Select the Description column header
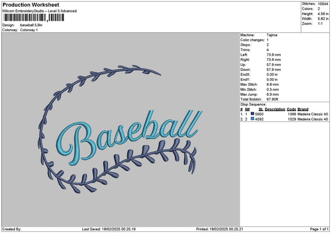This screenshot has height=233, width=331. click(x=275, y=109)
